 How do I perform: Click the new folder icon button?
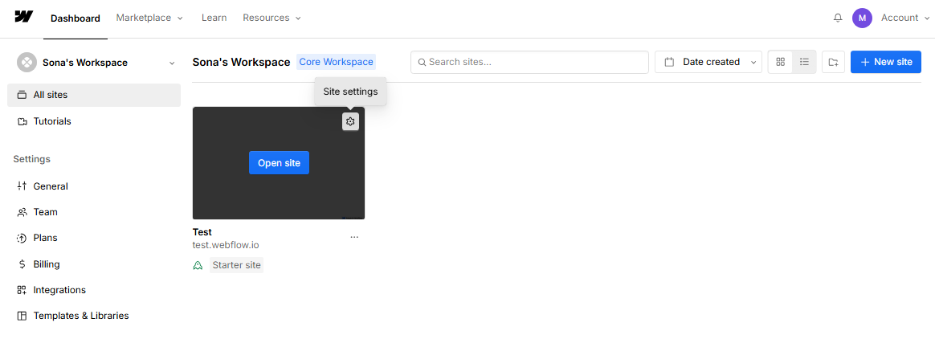point(833,62)
